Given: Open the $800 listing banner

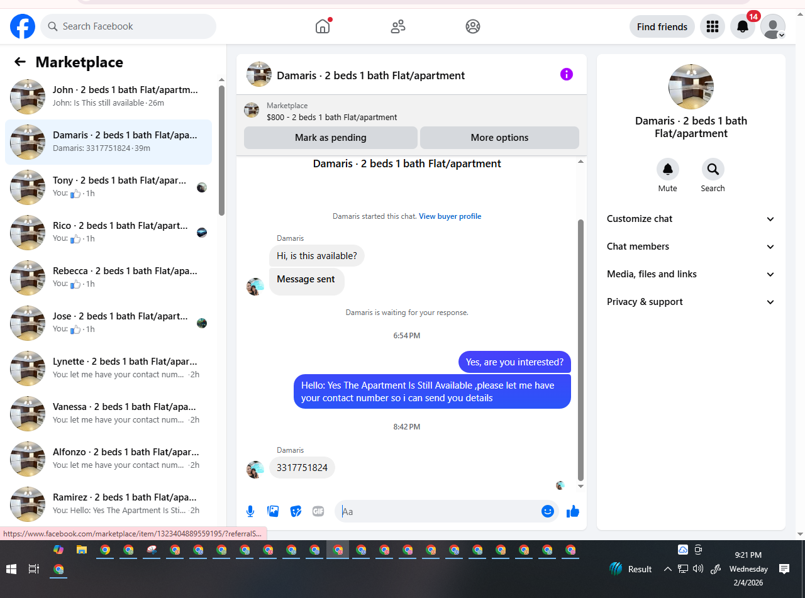Looking at the screenshot, I should pyautogui.click(x=411, y=111).
